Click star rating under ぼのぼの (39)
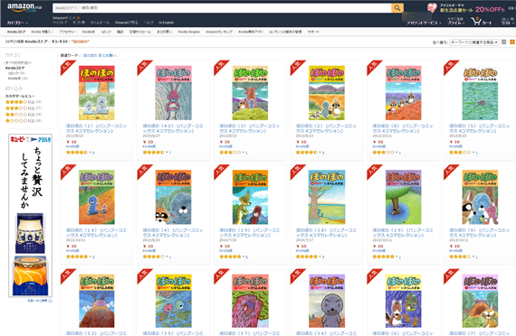The height and width of the screenshot is (336, 516). coord(230,257)
